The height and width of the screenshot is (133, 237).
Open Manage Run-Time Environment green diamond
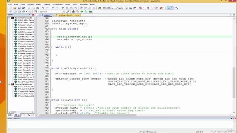point(82,11)
